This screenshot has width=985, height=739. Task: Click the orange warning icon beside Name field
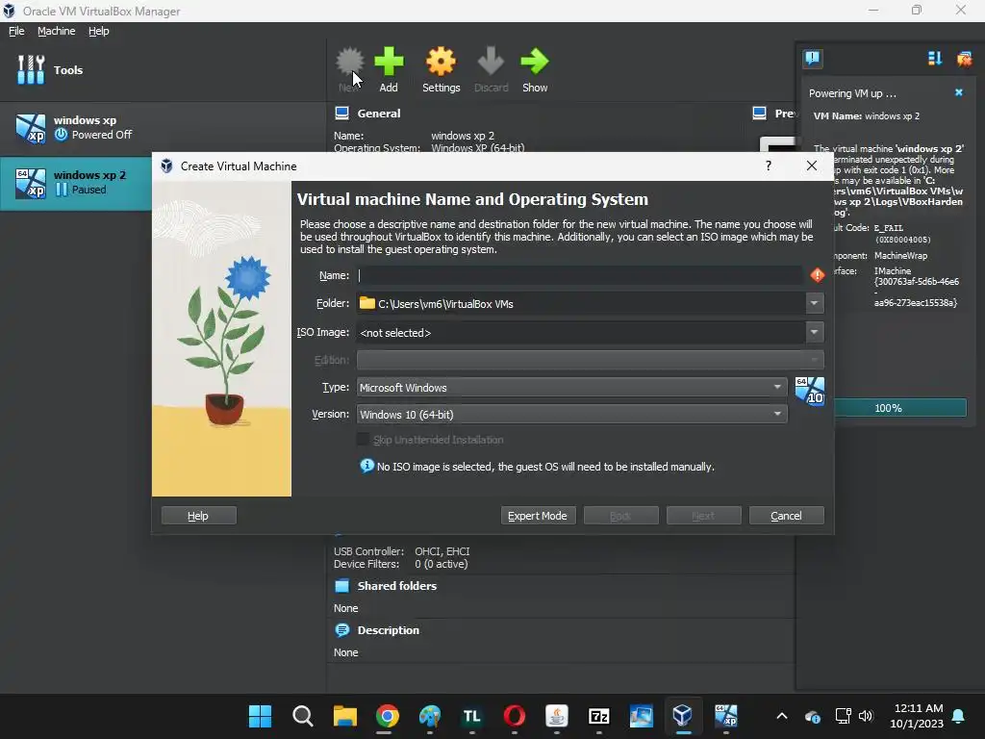(x=818, y=275)
